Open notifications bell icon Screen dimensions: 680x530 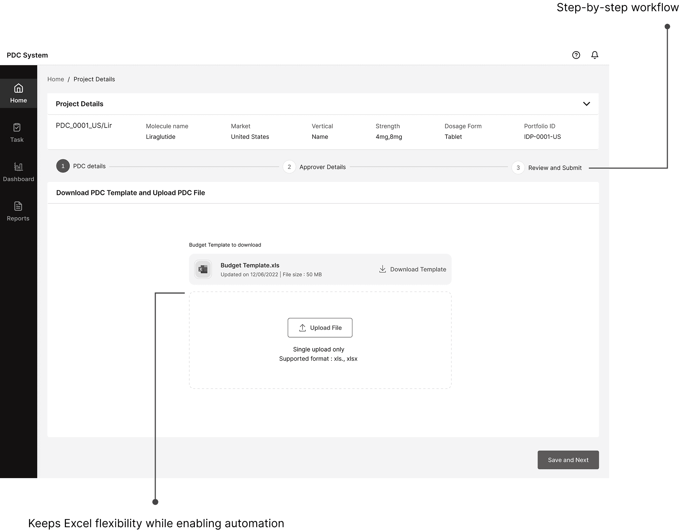point(594,55)
